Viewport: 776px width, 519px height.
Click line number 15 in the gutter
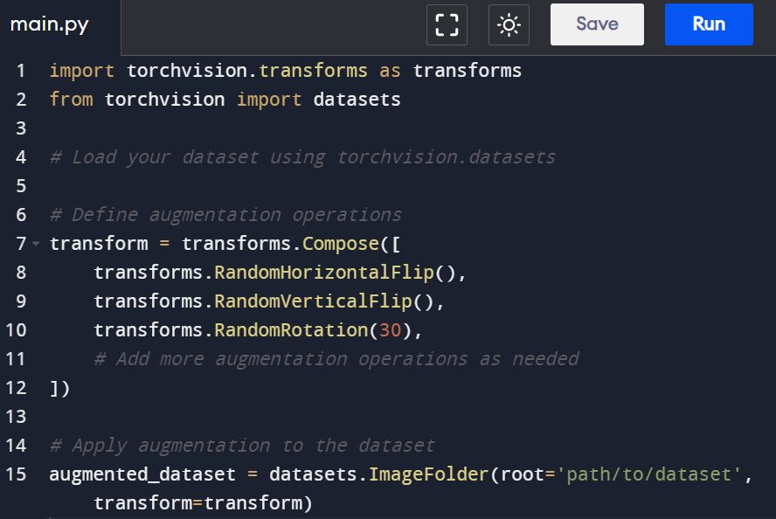17,474
